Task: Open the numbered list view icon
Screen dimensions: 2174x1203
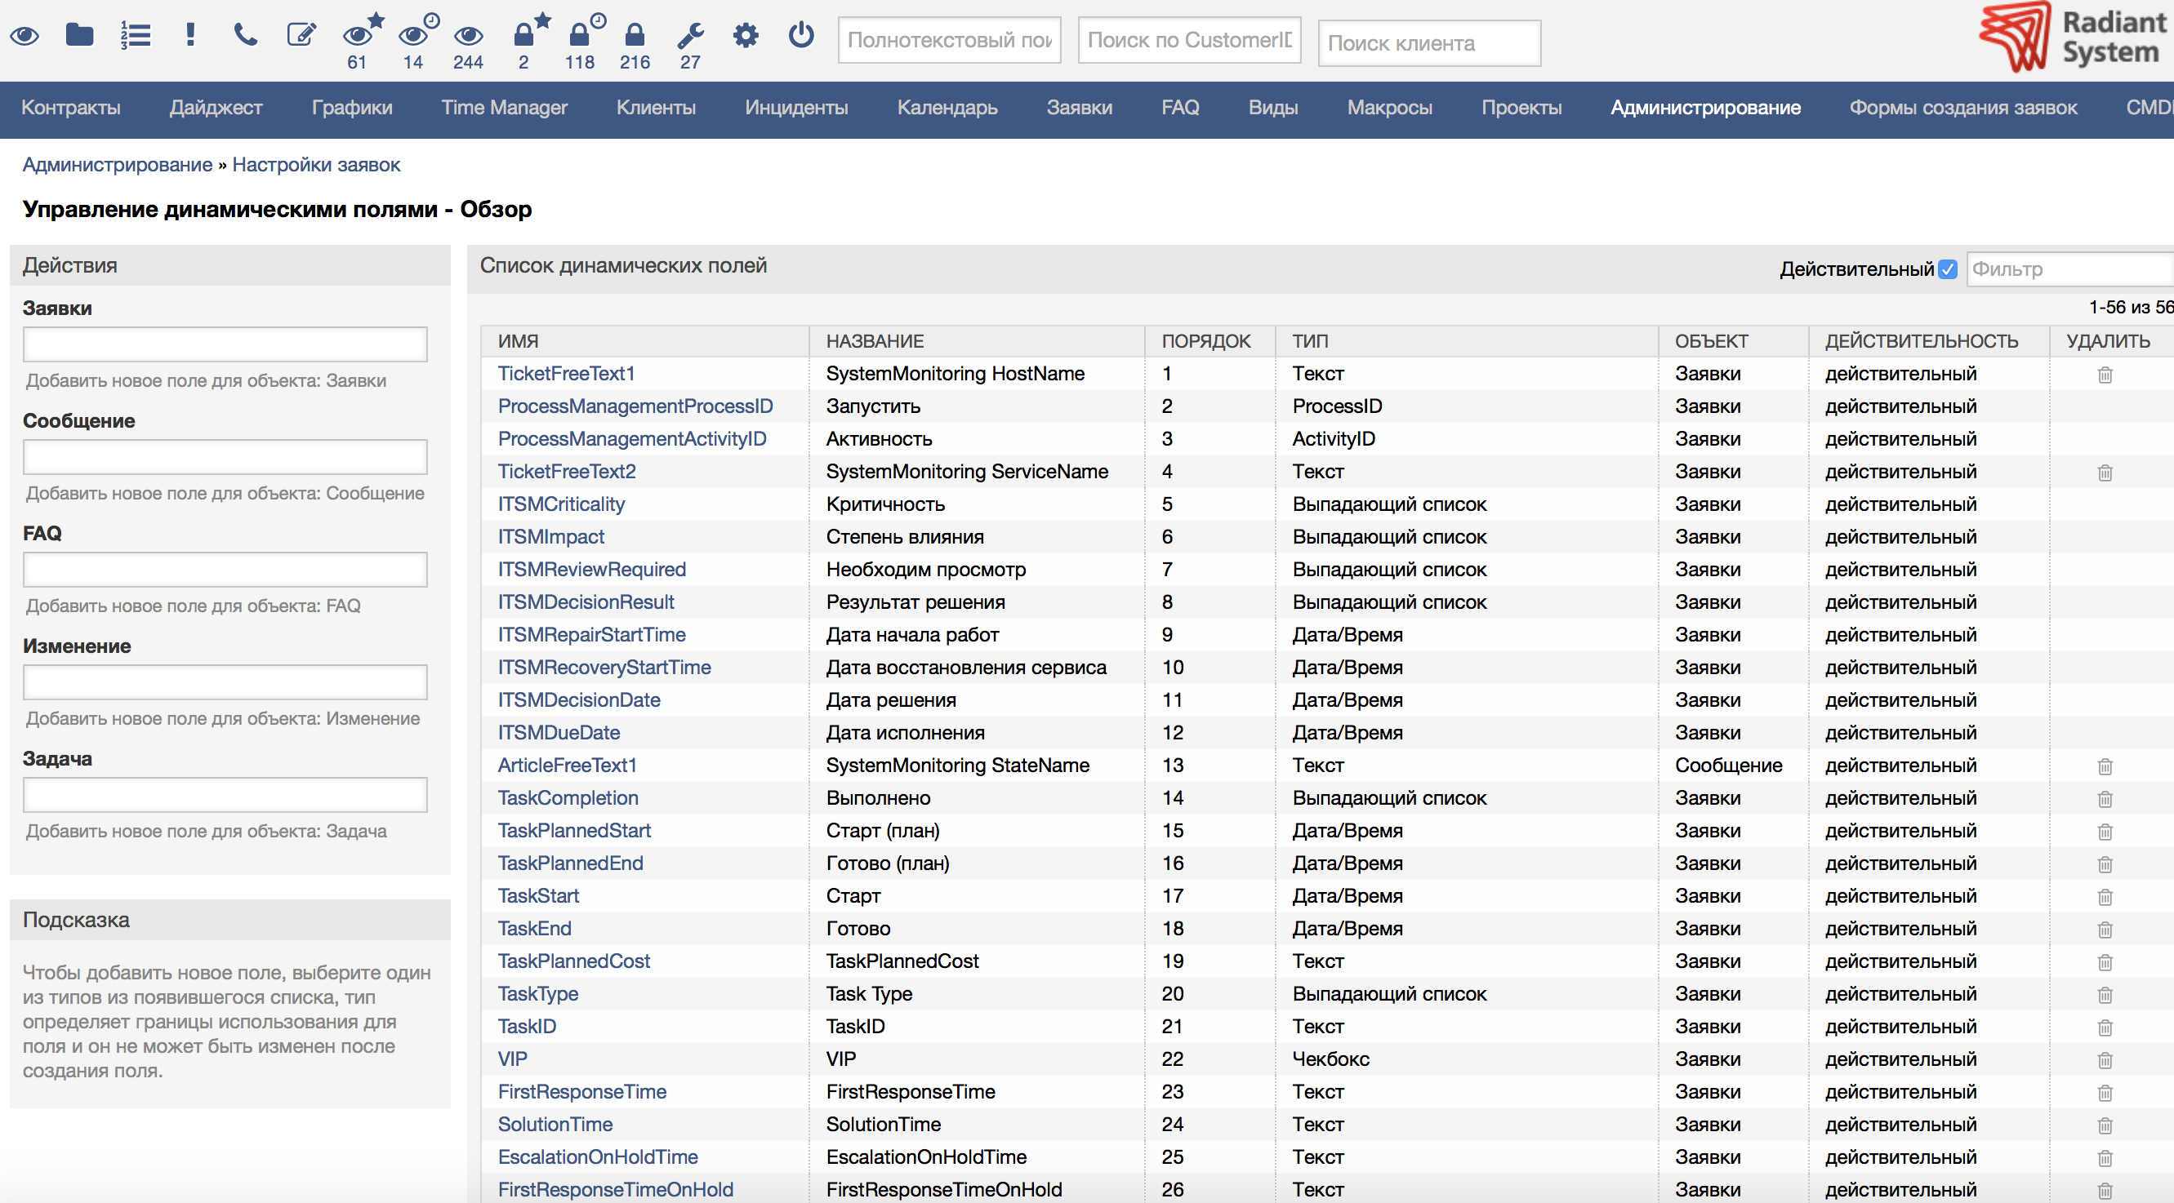Action: [135, 35]
